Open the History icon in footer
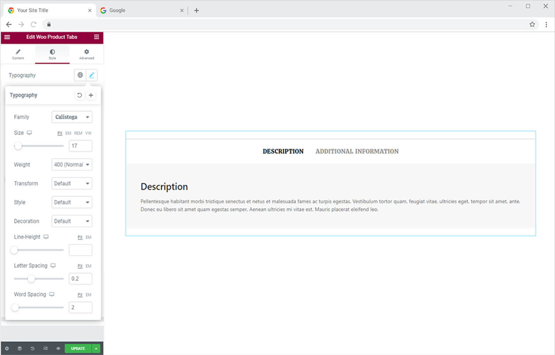Viewport: 555px width, 355px height. click(32, 348)
